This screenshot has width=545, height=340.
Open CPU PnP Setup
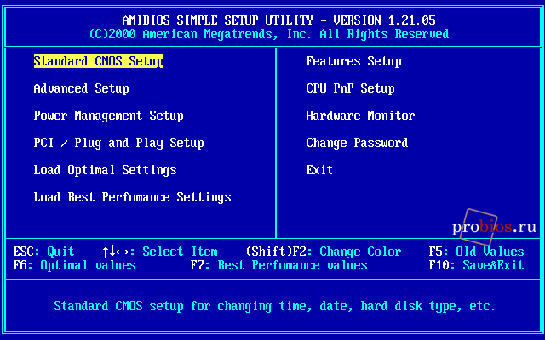point(350,88)
